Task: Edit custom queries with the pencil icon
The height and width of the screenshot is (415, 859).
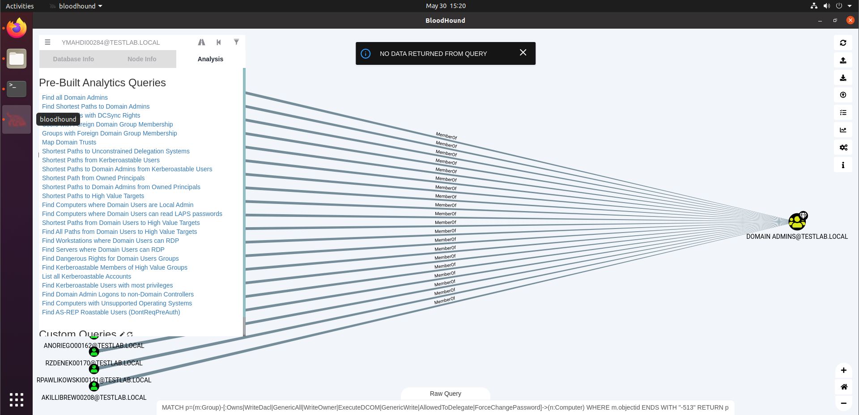Action: click(x=122, y=334)
